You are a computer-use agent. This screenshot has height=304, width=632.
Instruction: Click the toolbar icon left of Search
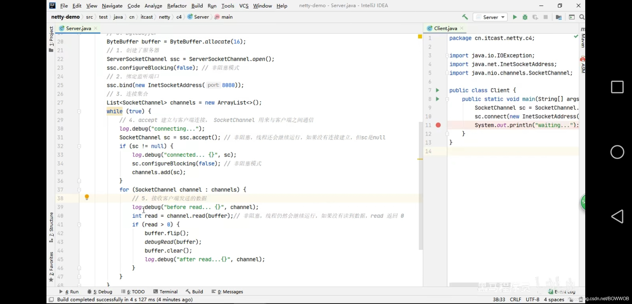click(572, 17)
